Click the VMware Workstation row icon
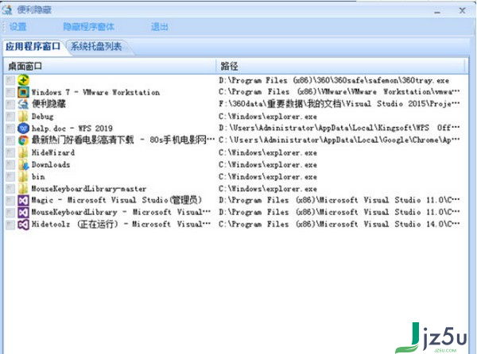This screenshot has width=477, height=354. pyautogui.click(x=23, y=92)
